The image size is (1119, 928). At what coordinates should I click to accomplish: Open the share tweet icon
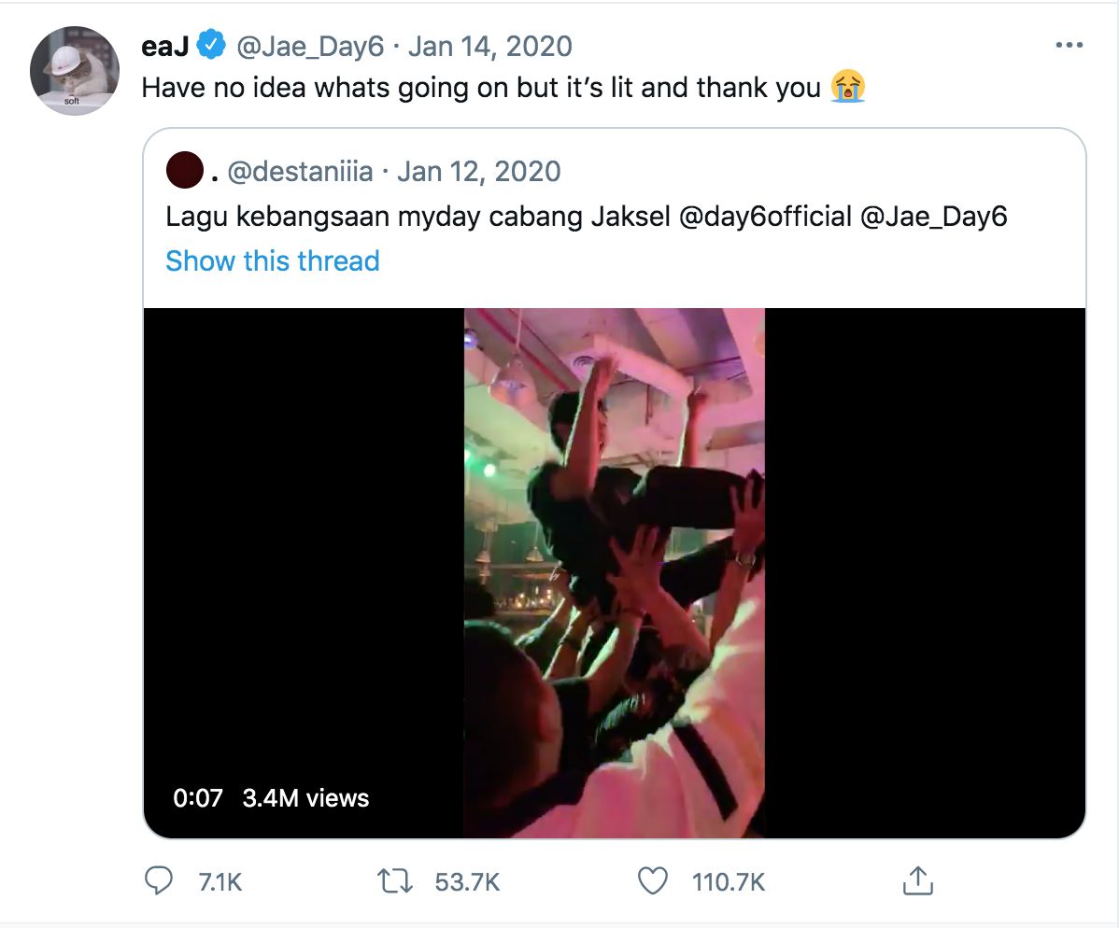(x=917, y=880)
